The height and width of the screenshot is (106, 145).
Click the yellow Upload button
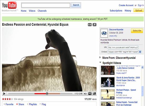139,10
